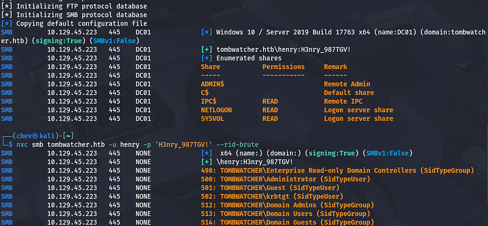Select the NETLOGON share name
This screenshot has width=488, height=226.
(216, 110)
